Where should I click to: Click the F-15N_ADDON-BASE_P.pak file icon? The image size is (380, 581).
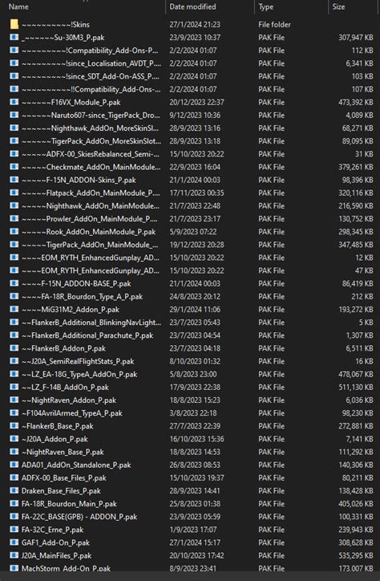[14, 283]
